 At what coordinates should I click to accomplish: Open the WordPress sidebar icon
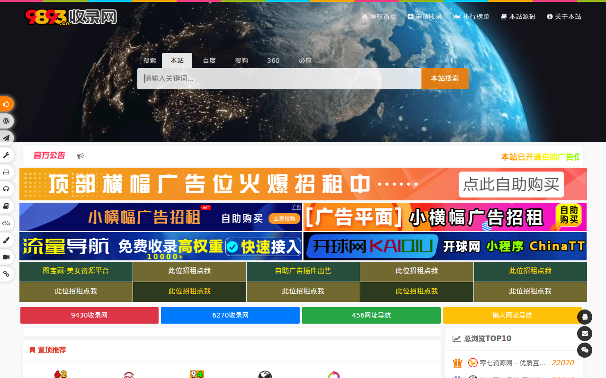pos(7,120)
